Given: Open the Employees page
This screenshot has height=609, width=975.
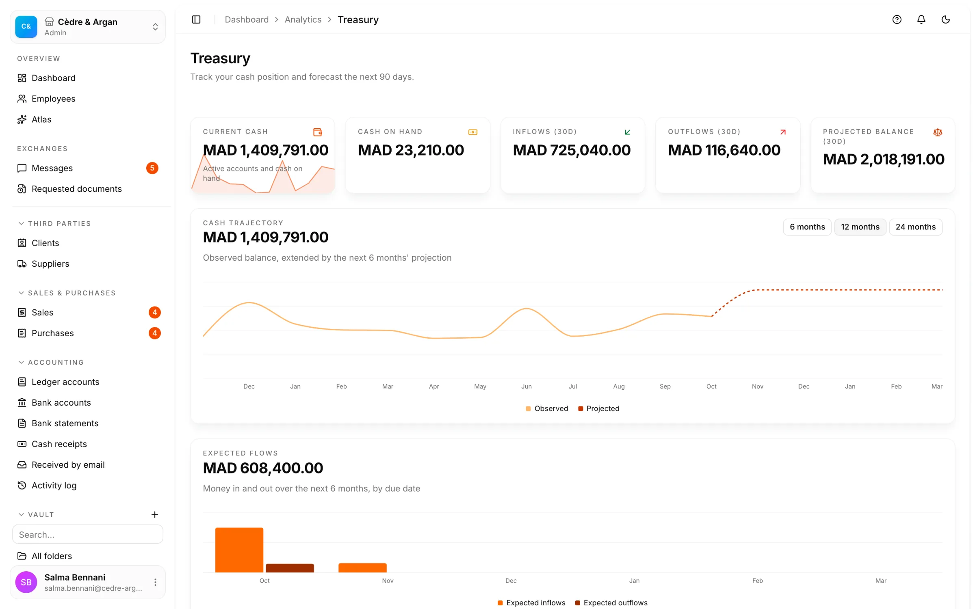Looking at the screenshot, I should point(88,99).
